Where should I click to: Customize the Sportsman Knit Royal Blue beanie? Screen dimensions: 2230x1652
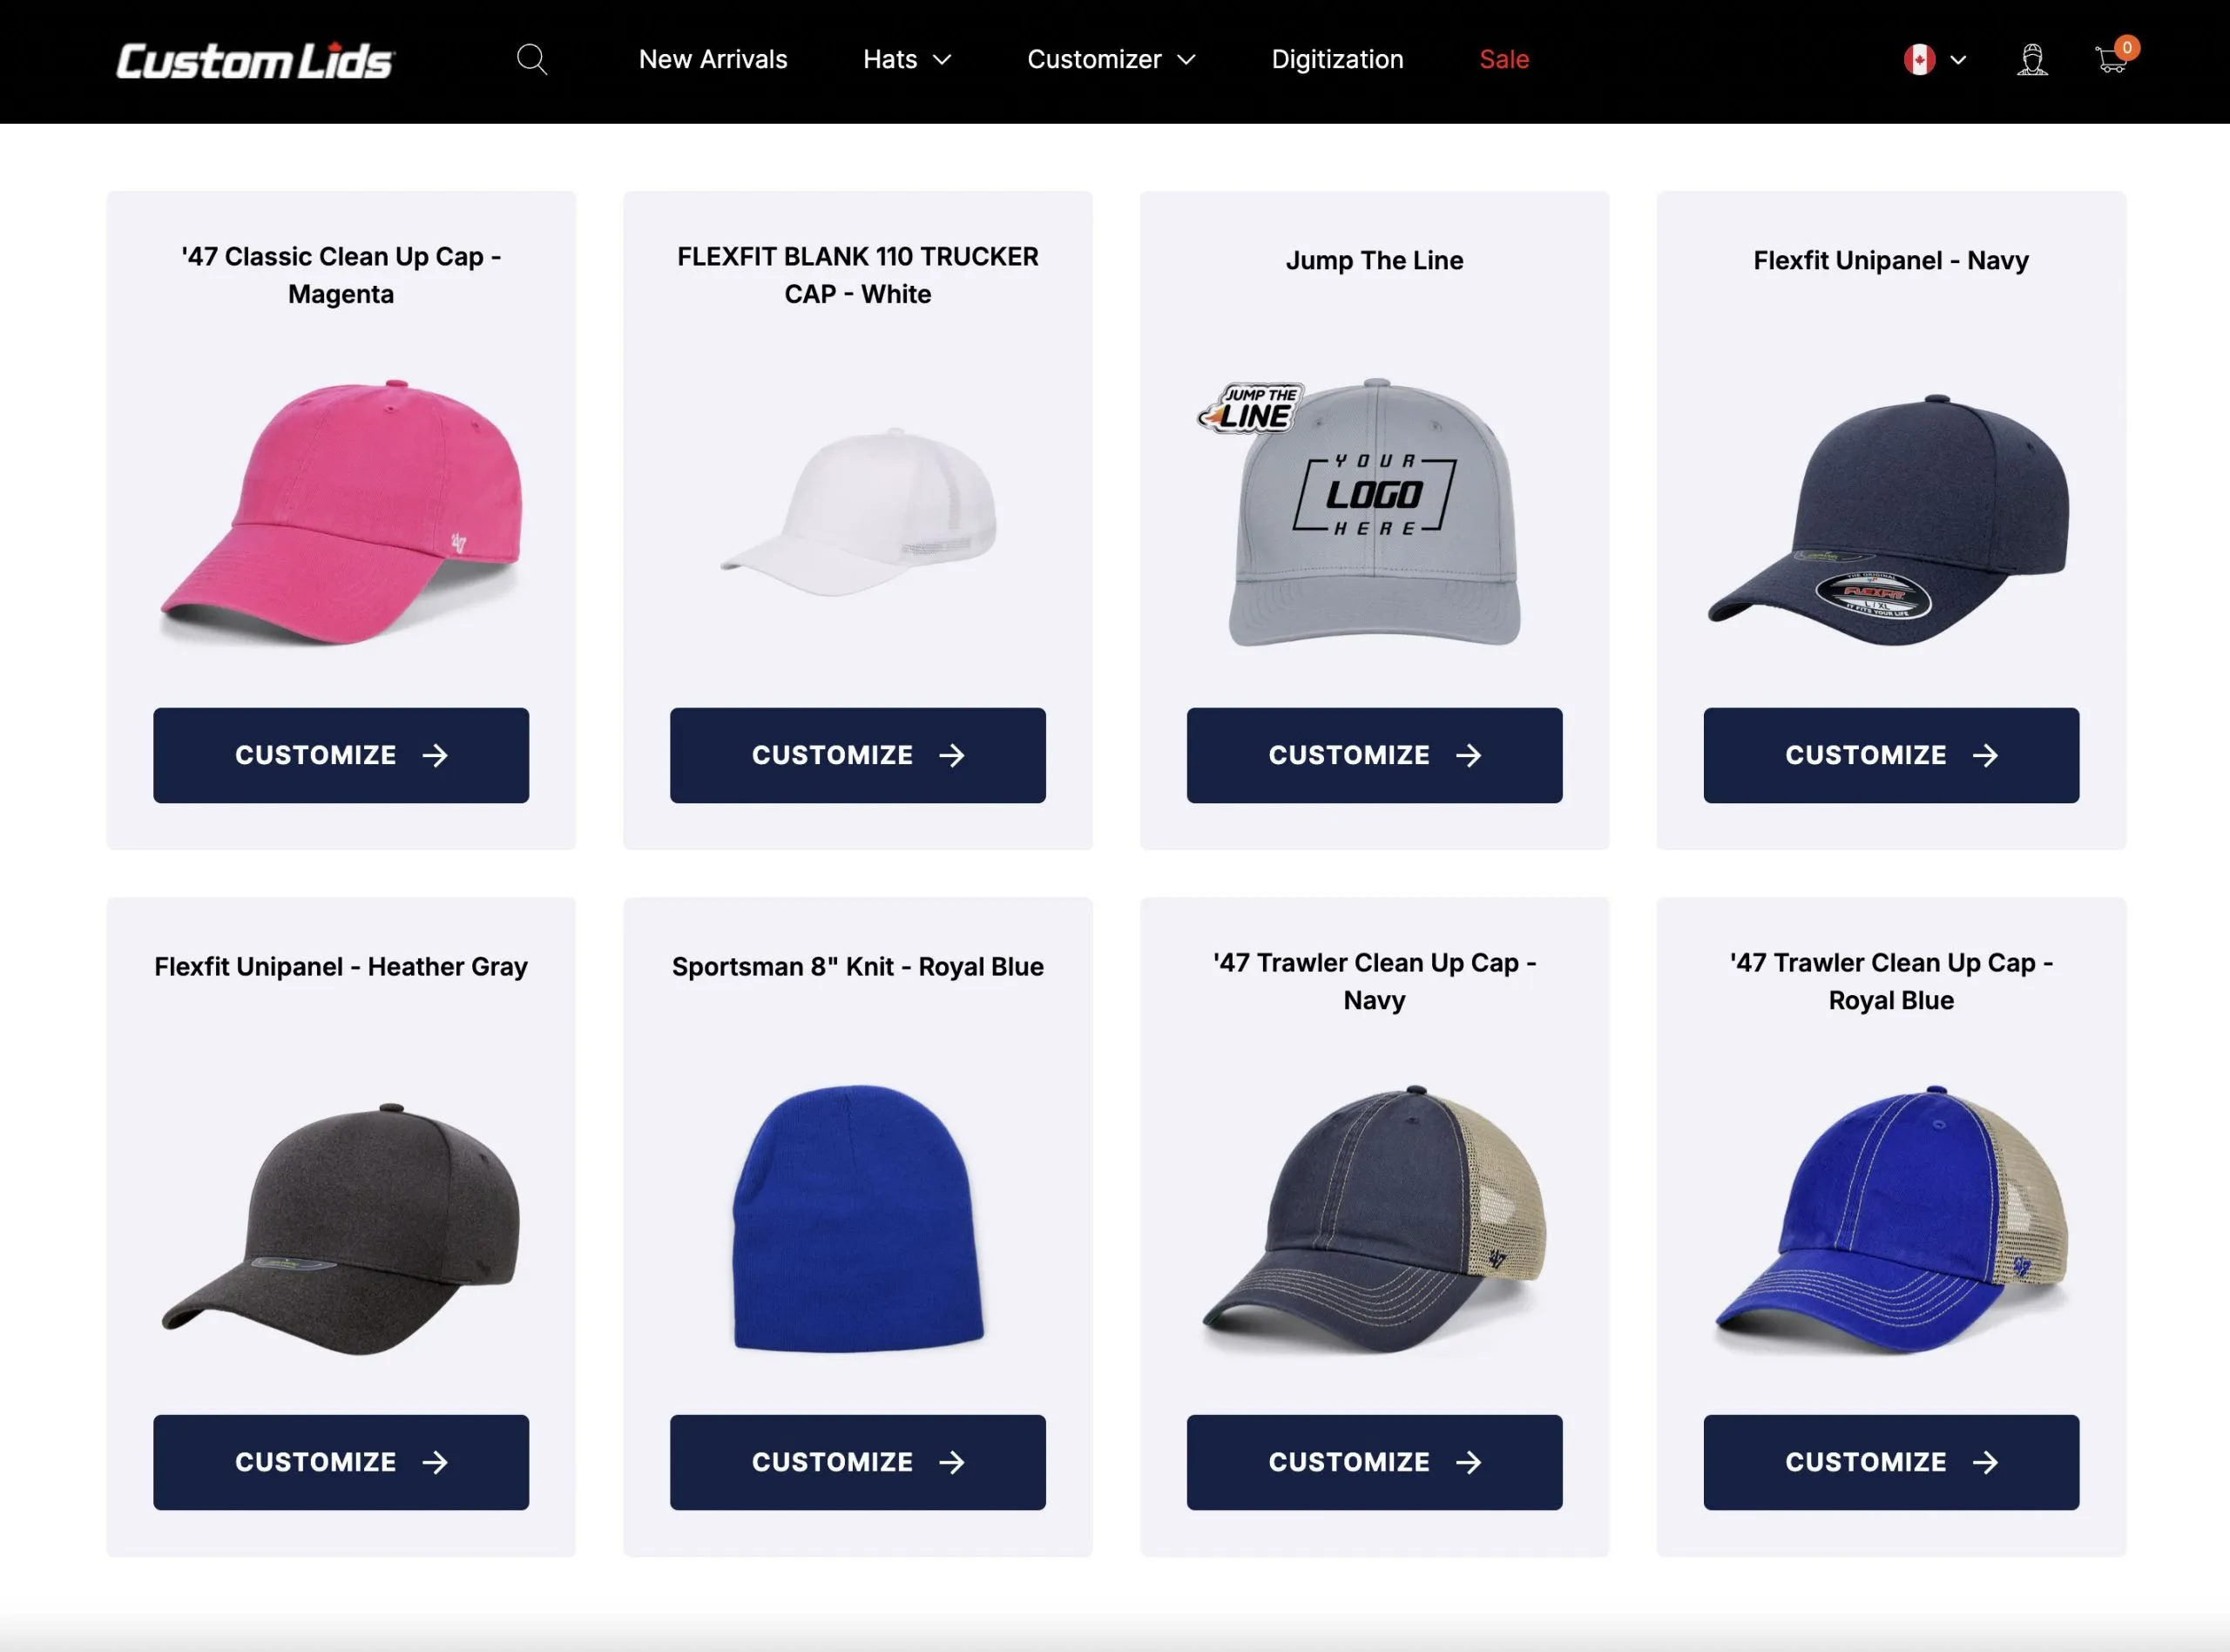[x=858, y=1462]
